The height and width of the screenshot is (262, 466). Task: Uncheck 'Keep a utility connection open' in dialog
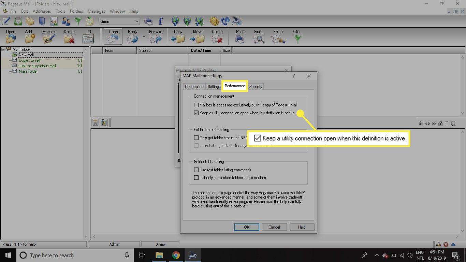[x=196, y=113]
